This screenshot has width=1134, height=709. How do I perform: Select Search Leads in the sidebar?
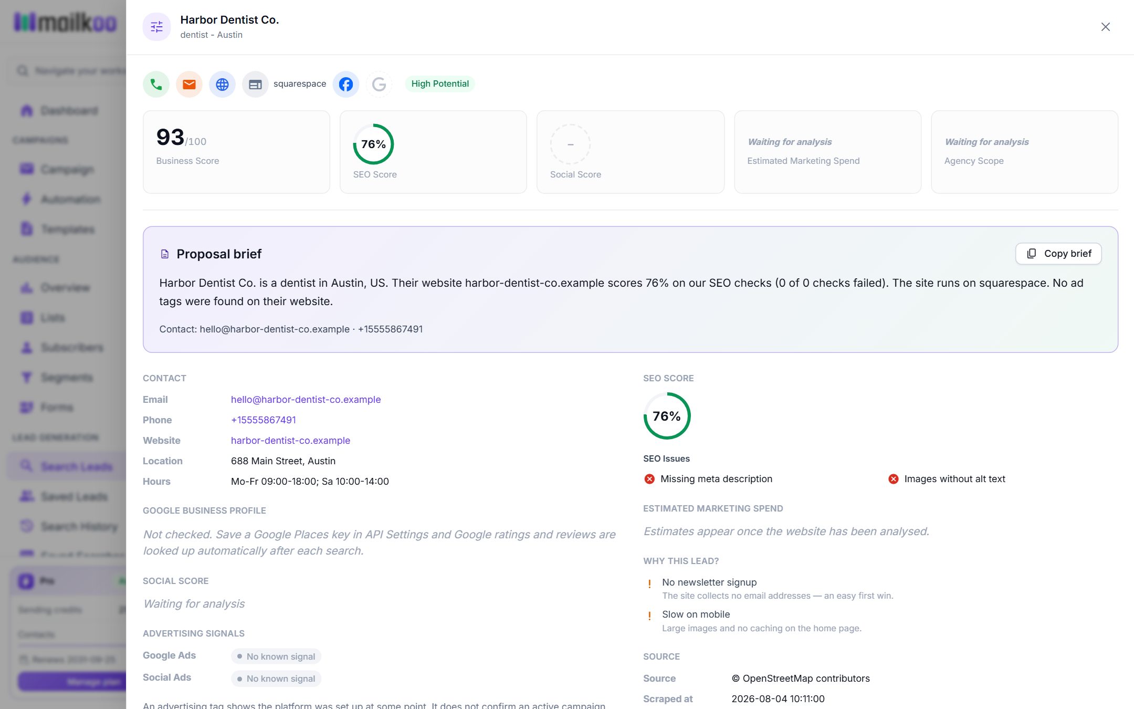(x=67, y=466)
